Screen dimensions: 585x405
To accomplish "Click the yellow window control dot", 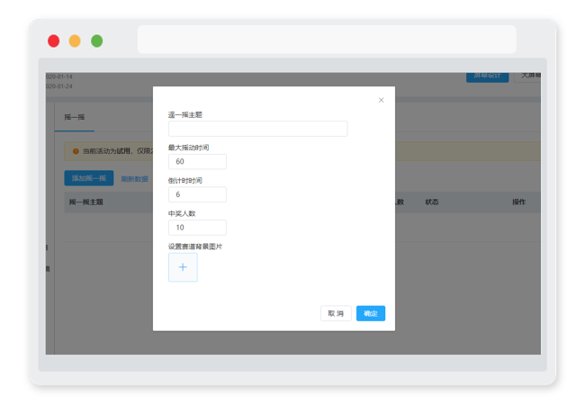I will pos(75,41).
